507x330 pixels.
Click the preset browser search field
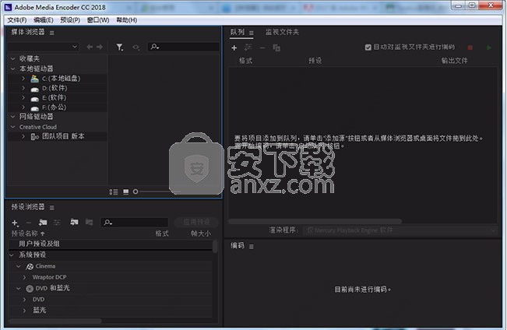pyautogui.click(x=135, y=223)
